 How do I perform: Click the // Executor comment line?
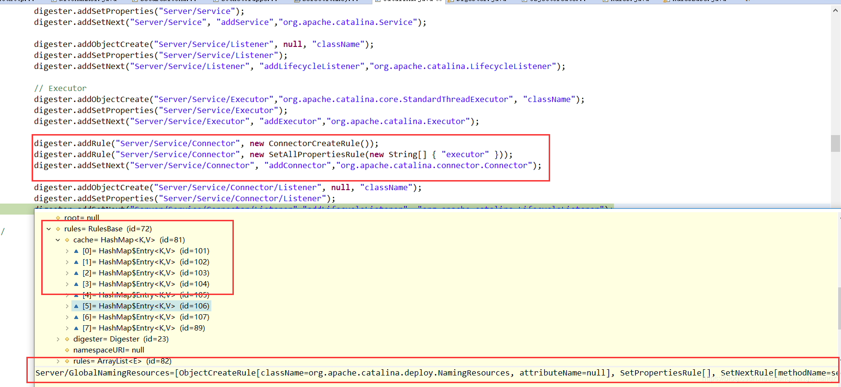click(x=60, y=89)
